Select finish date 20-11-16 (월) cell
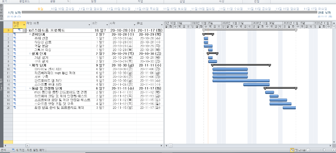The width and height of the screenshot is (336, 153). 150,104
